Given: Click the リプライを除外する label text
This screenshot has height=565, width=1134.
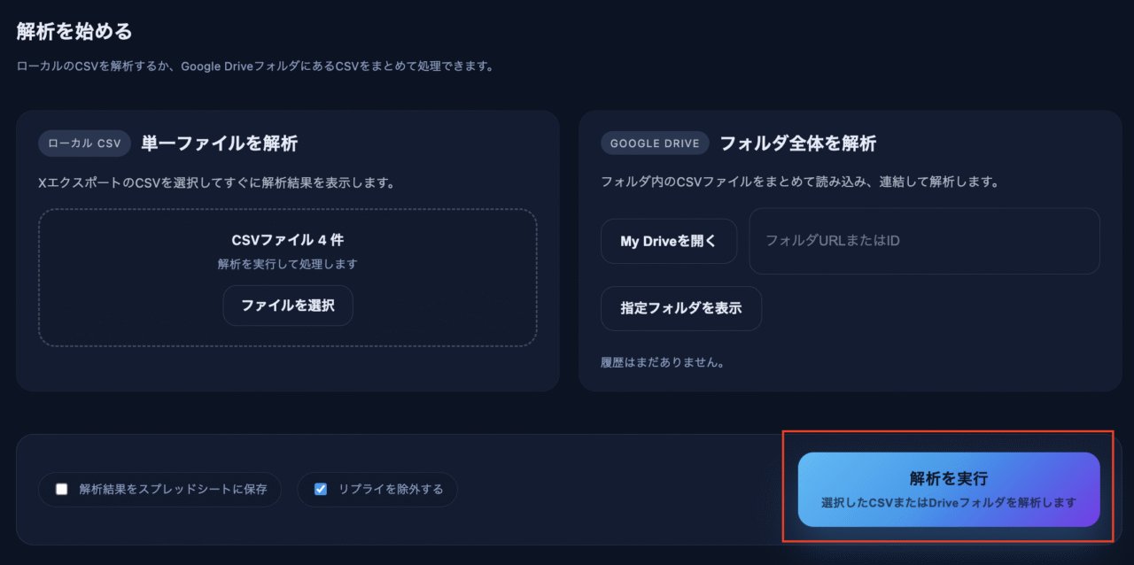Looking at the screenshot, I should pos(391,489).
